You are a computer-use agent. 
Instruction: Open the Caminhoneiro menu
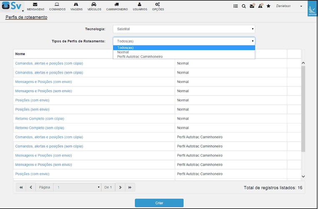point(117,7)
